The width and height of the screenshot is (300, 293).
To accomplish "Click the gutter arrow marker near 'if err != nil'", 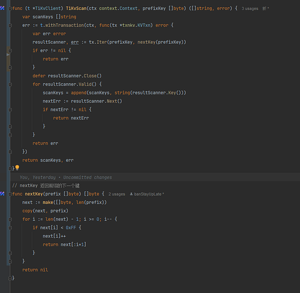I will pyautogui.click(x=8, y=54).
